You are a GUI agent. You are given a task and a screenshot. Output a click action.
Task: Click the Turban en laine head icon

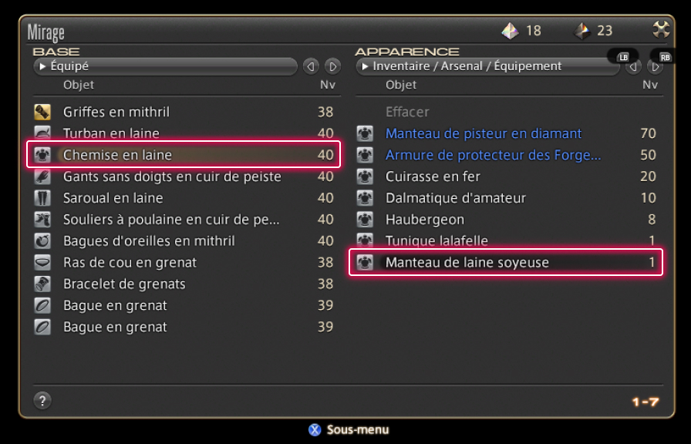[42, 133]
